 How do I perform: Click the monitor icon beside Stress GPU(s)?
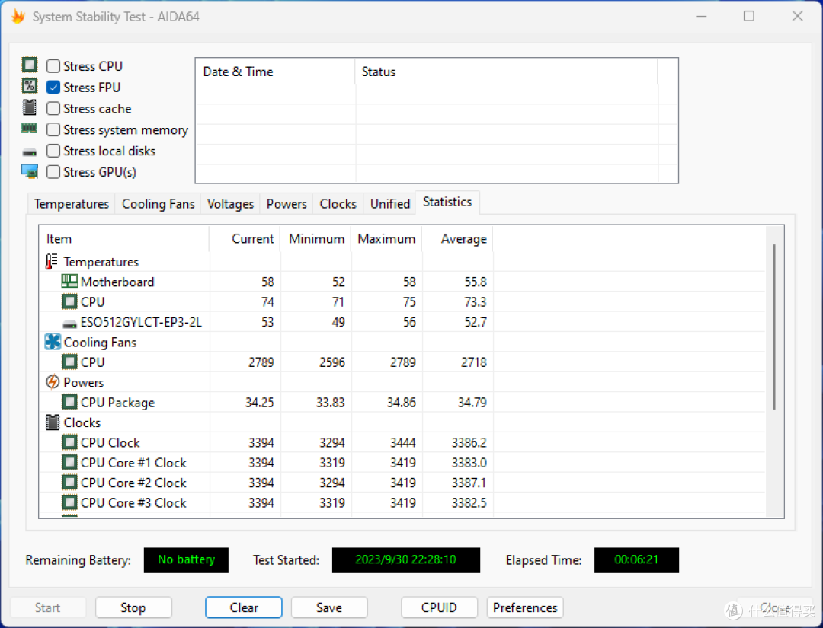coord(30,171)
